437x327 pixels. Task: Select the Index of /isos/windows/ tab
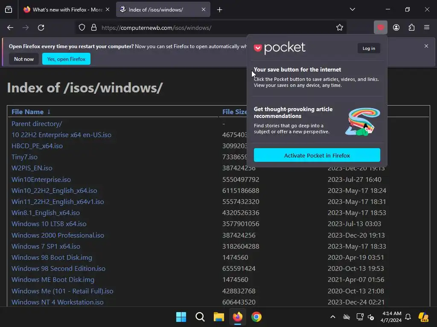pos(163,10)
